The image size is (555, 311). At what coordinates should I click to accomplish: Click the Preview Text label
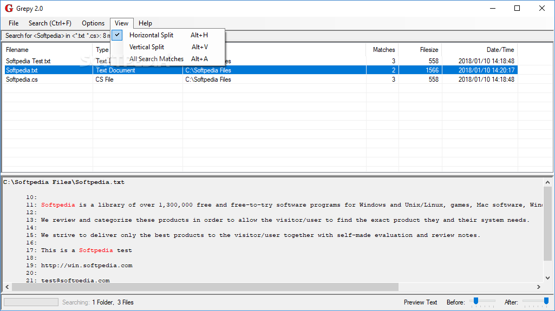point(421,302)
